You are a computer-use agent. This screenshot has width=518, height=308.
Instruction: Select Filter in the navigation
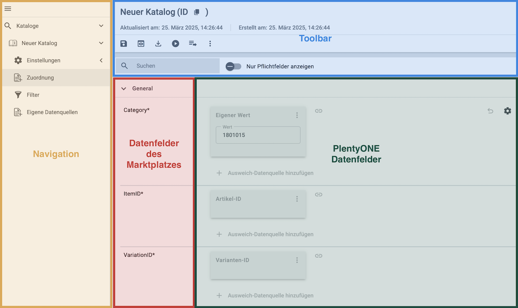coord(33,95)
